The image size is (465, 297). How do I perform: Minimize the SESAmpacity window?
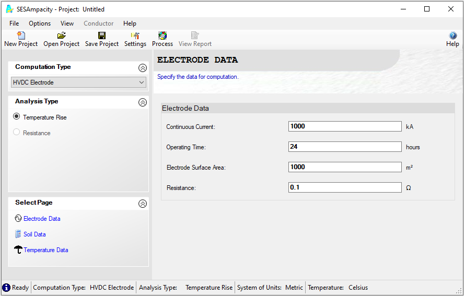point(403,9)
